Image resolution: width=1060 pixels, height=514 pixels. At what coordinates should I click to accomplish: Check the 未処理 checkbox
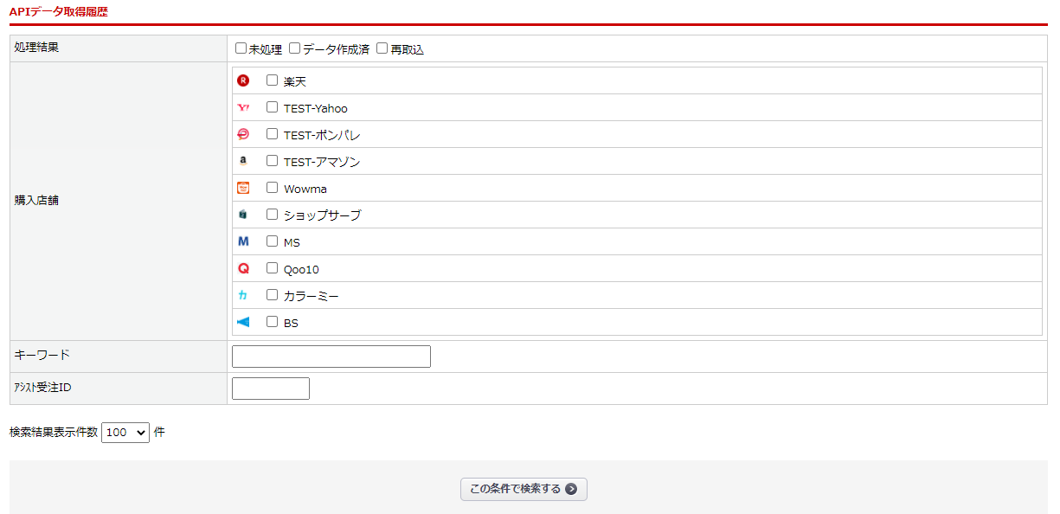click(x=241, y=48)
